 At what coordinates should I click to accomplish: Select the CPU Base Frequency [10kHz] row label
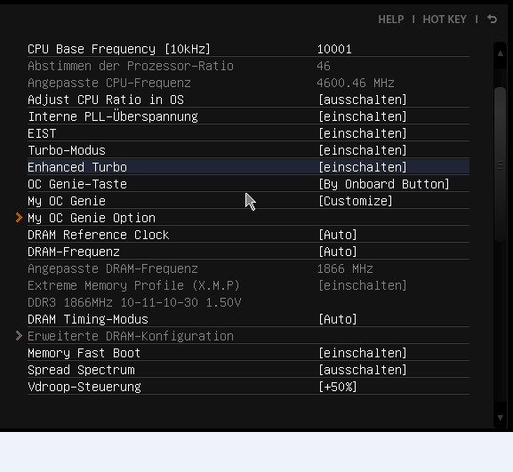coord(119,49)
